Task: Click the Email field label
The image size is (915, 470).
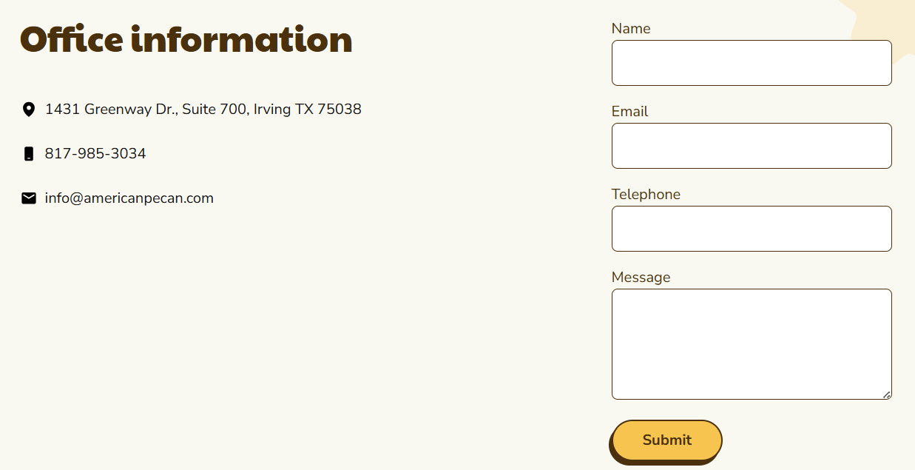Action: (x=629, y=112)
